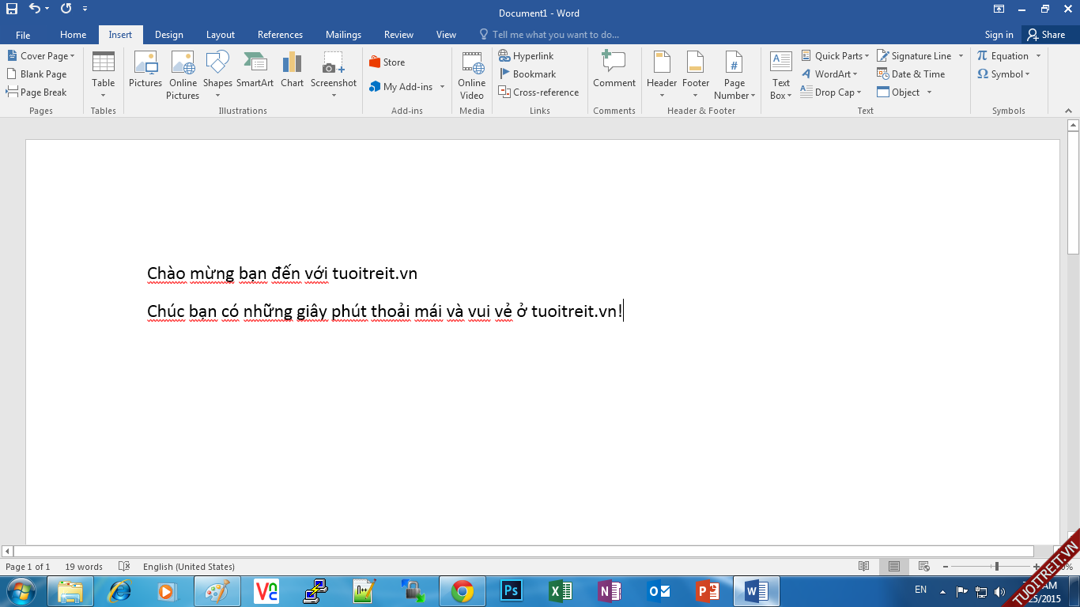This screenshot has height=607, width=1080.
Task: Open the SmartArt graphic tool
Action: coord(255,70)
